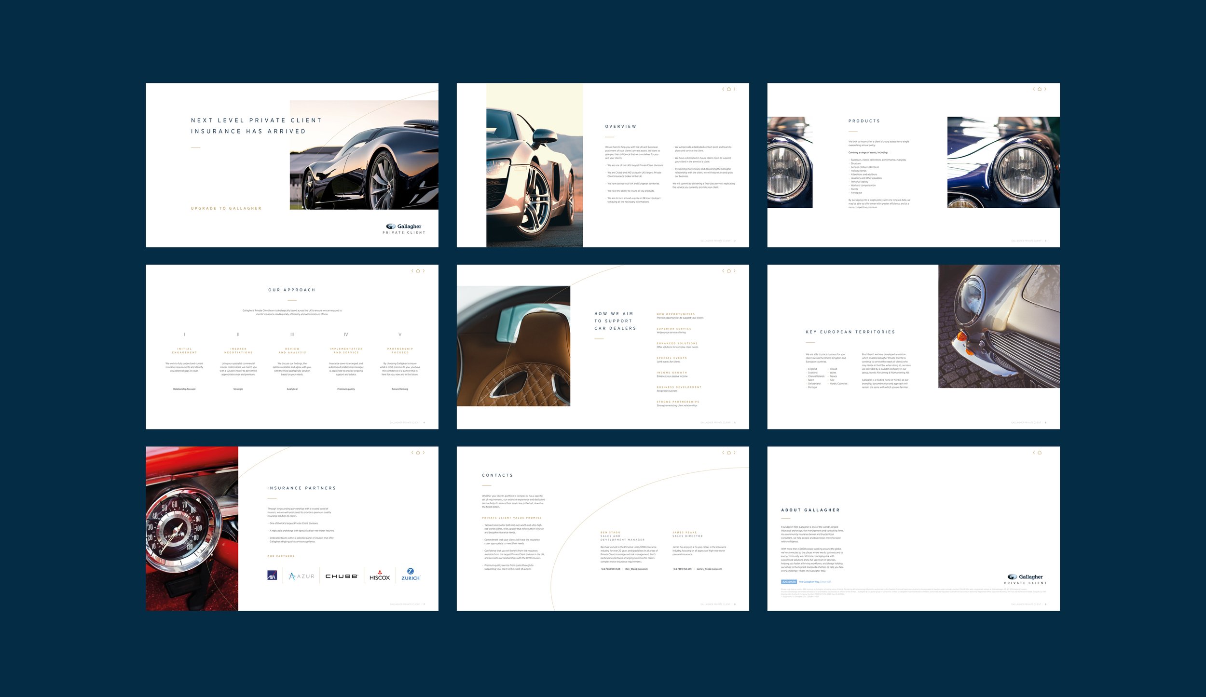Click the 'Insurance Partners' heading
Image resolution: width=1206 pixels, height=697 pixels.
(x=301, y=488)
